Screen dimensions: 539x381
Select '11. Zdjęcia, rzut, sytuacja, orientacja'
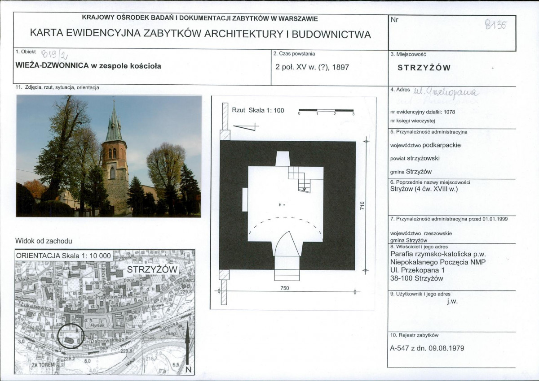coord(57,87)
